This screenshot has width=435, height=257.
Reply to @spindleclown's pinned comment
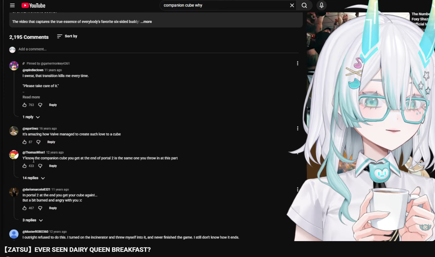click(x=53, y=105)
